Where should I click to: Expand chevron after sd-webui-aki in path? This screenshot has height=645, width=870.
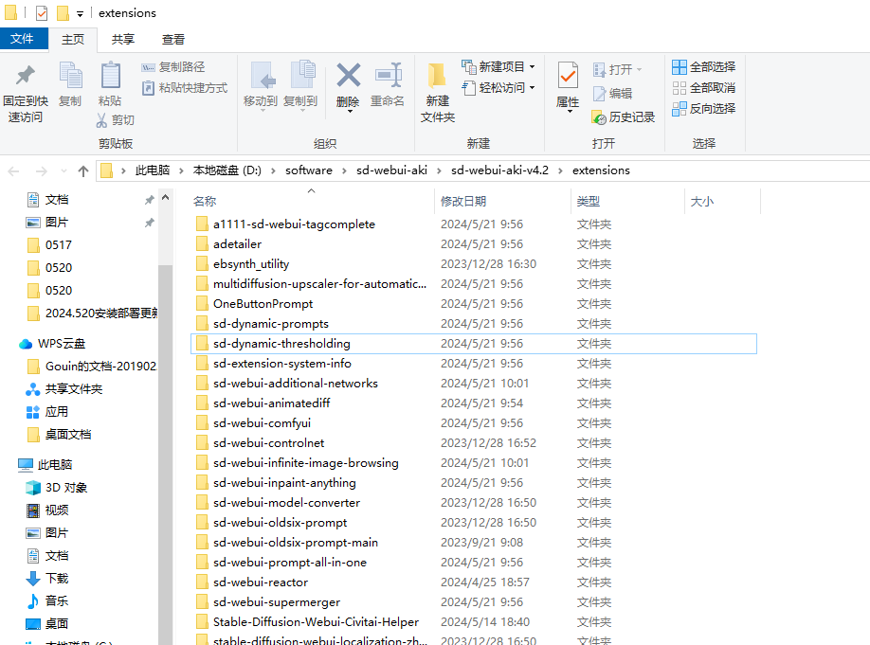coord(439,170)
